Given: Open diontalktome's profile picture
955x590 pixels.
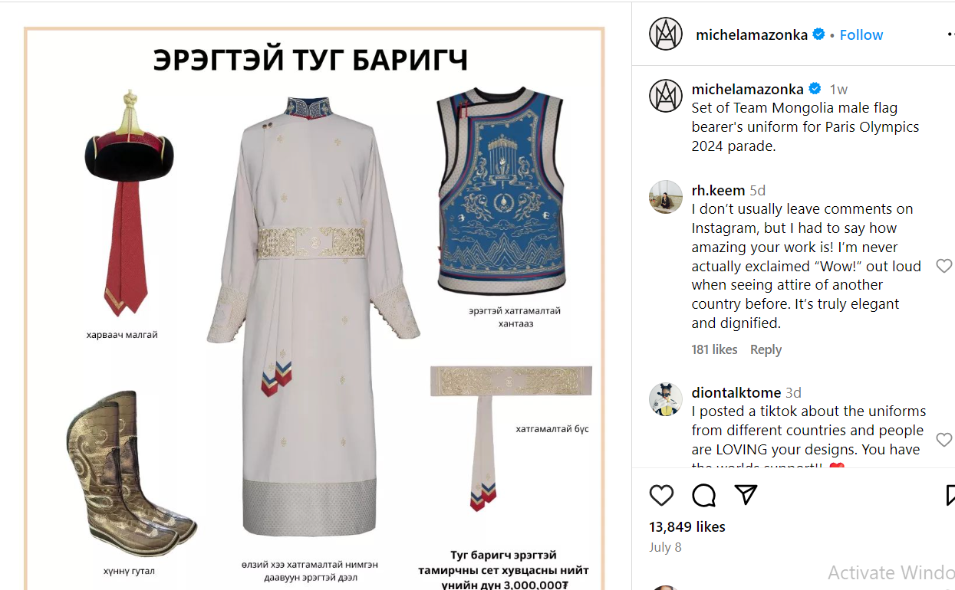Looking at the screenshot, I should pos(666,399).
